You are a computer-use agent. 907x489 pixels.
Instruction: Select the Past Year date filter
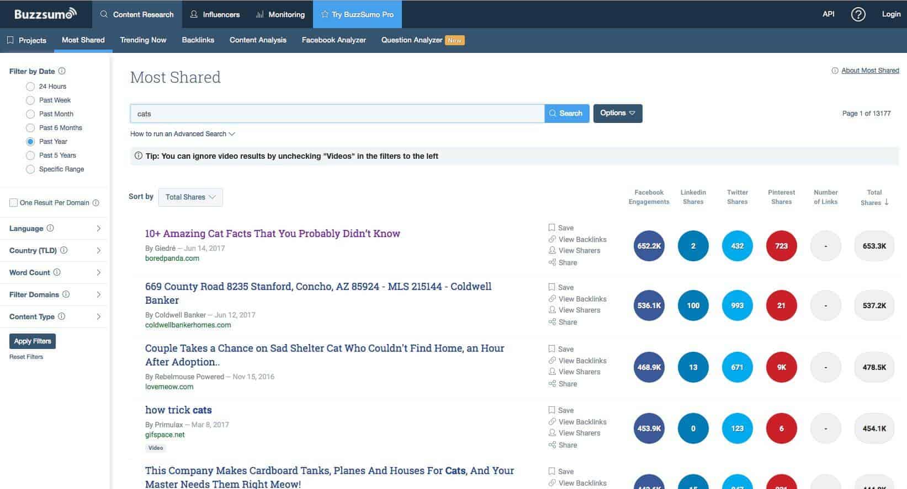pos(30,142)
